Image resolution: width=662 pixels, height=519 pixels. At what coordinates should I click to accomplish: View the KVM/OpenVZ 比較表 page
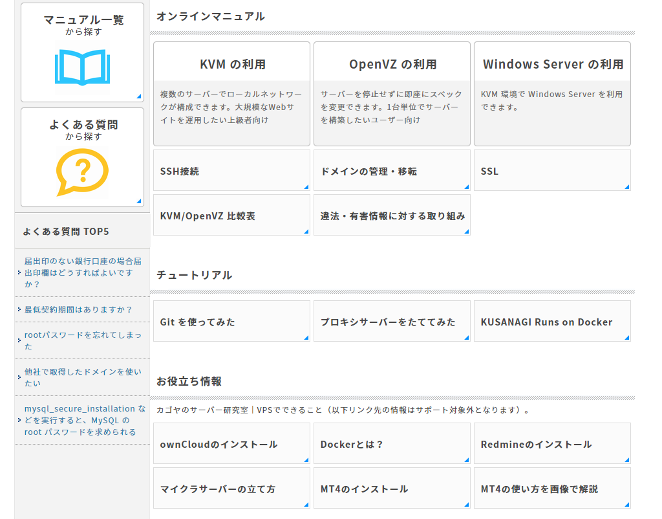tap(231, 216)
